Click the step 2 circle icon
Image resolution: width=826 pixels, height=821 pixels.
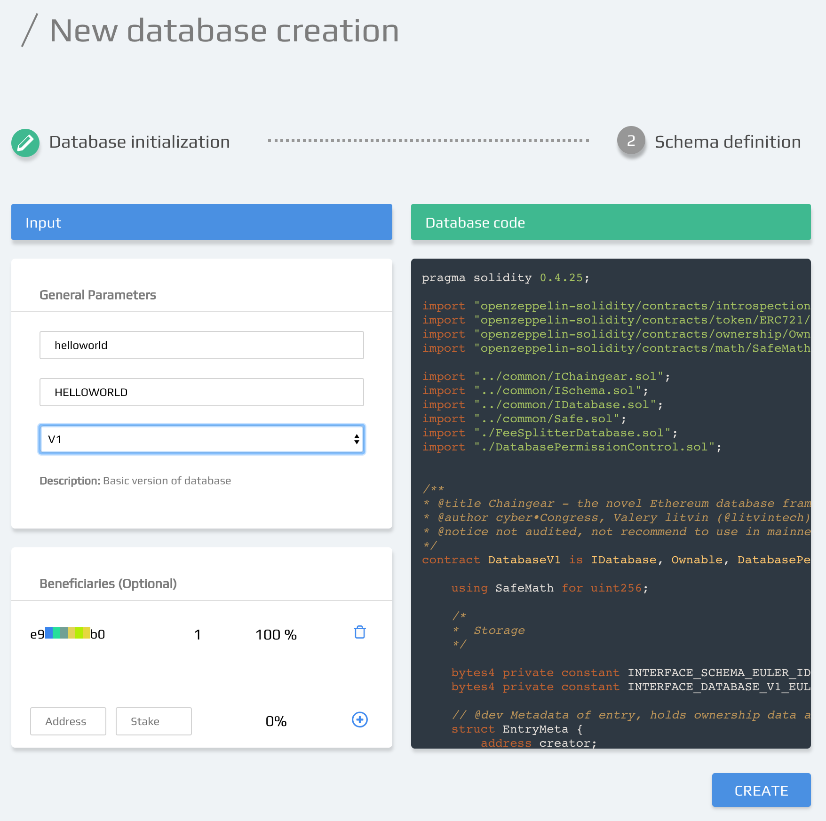click(x=631, y=141)
